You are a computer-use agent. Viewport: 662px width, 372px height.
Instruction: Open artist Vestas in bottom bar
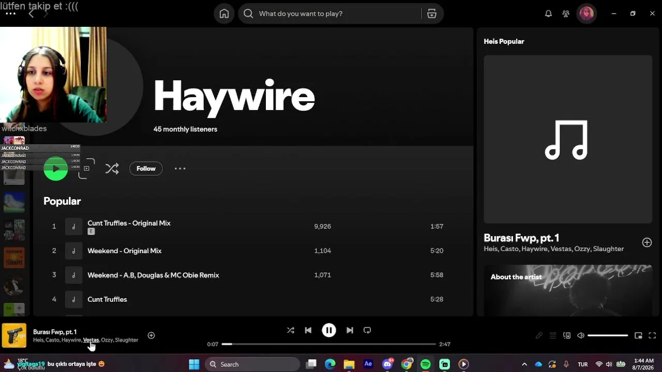pos(91,340)
